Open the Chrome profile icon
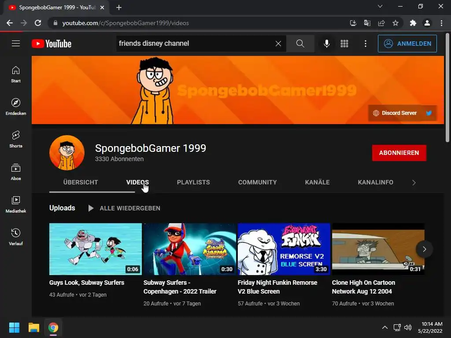This screenshot has height=338, width=451. 427,23
